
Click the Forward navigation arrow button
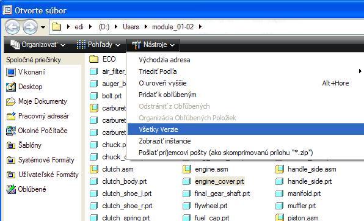[x=30, y=27]
